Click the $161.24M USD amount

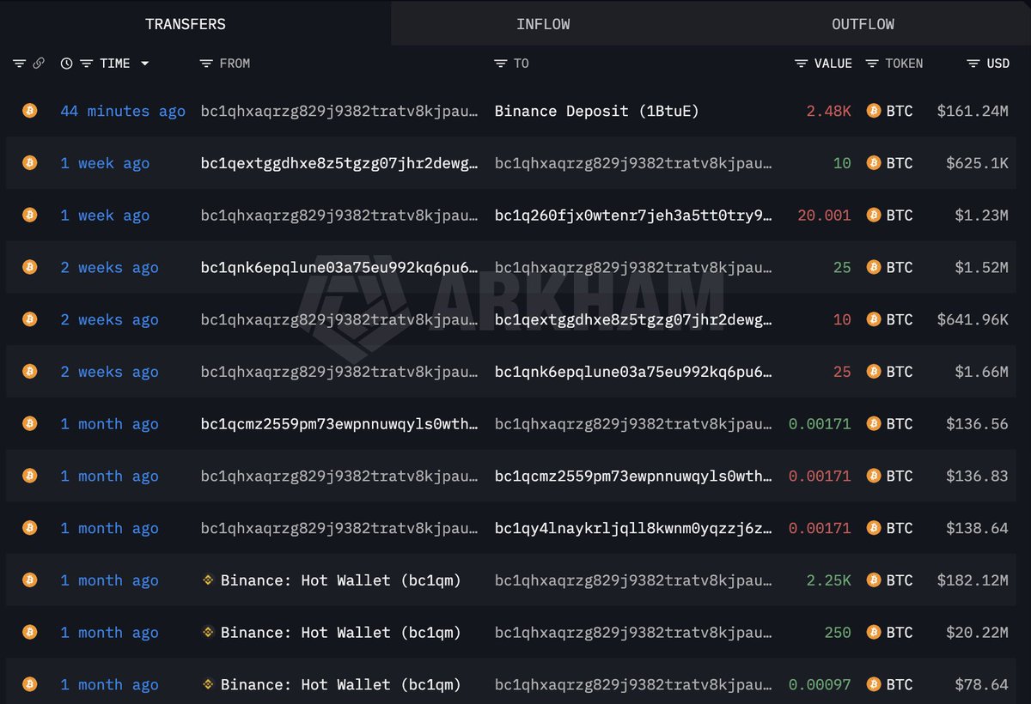pyautogui.click(x=973, y=111)
